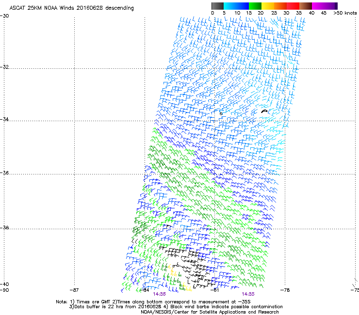This screenshot has width=359, height=315.
Task: Click the 14:55 time label
Action: pyautogui.click(x=248, y=294)
